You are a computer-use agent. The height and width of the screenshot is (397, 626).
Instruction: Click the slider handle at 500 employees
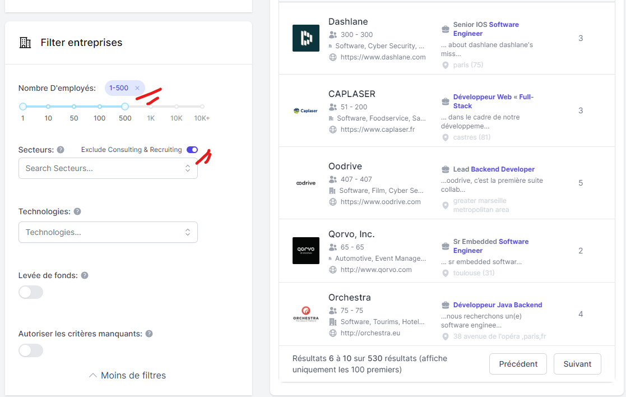point(125,107)
